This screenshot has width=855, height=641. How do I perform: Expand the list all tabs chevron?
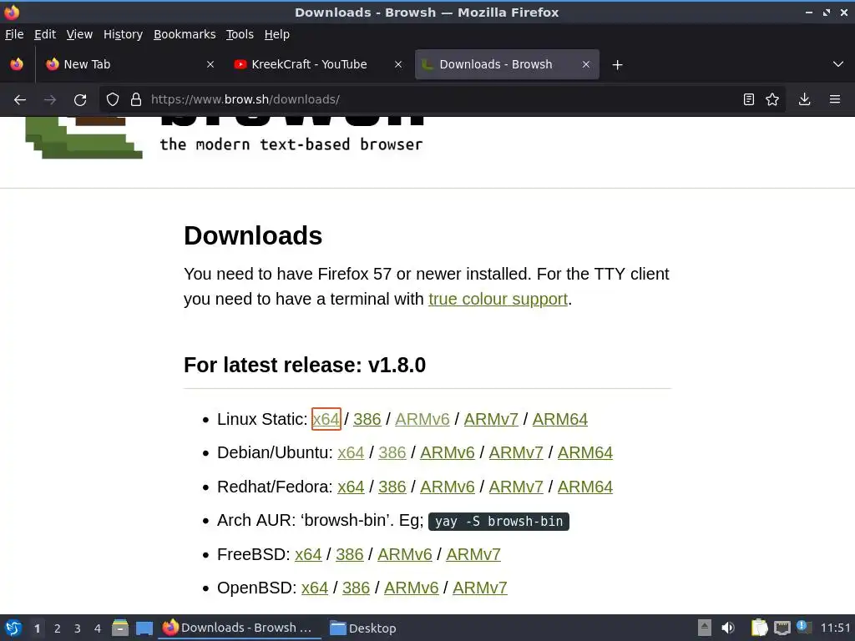838,64
